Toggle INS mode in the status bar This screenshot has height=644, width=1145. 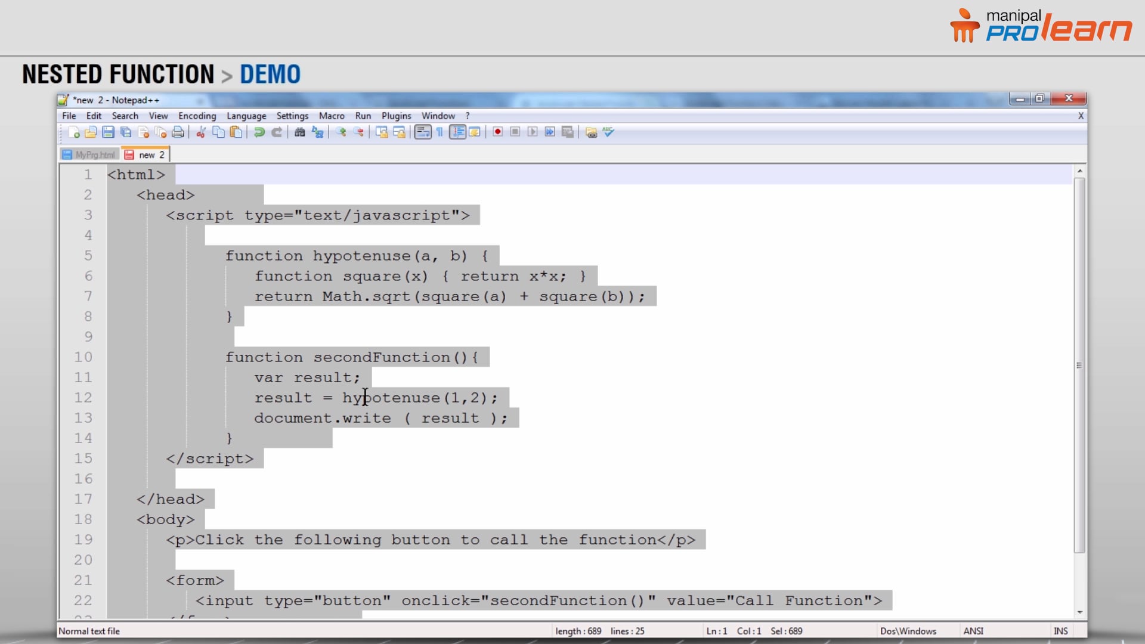[x=1061, y=630]
